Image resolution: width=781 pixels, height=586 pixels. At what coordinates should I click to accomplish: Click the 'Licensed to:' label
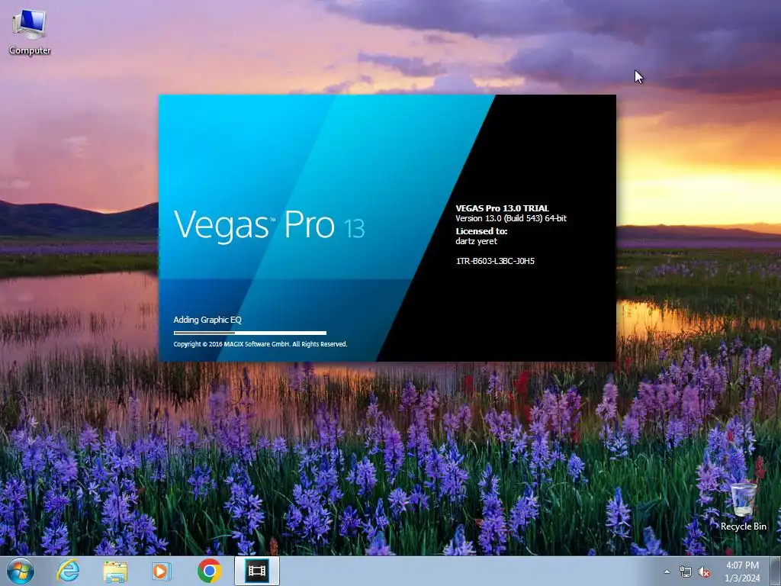481,231
